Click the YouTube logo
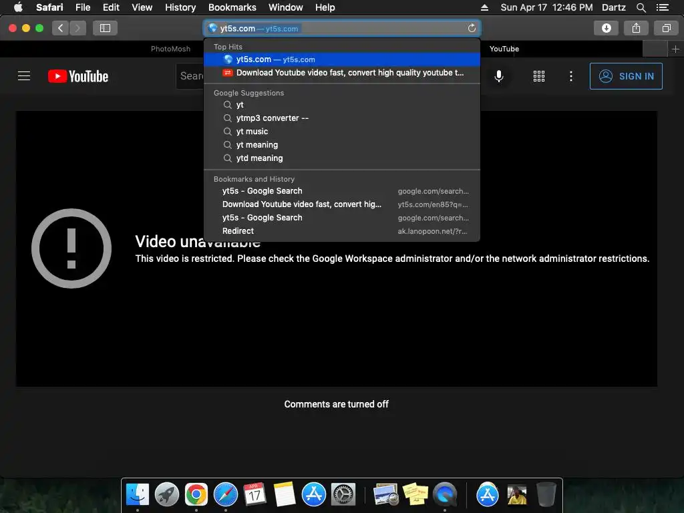This screenshot has width=684, height=513. click(78, 76)
